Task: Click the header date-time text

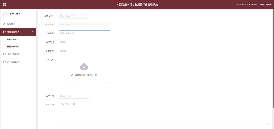Action: [x=247, y=5]
